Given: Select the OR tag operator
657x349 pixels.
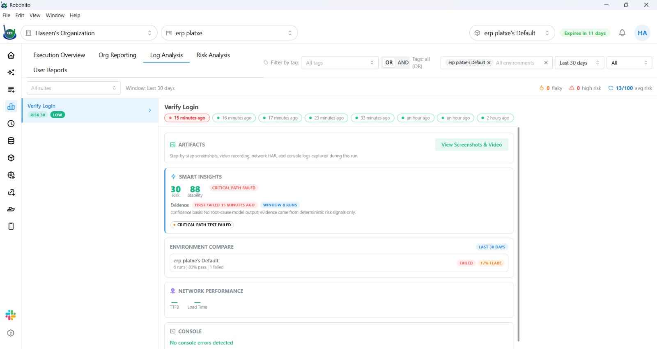Looking at the screenshot, I should point(389,62).
